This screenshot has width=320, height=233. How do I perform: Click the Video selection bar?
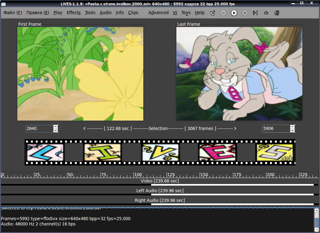[x=232, y=185]
